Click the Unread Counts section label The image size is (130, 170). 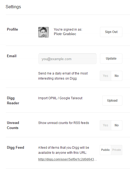tap(13, 125)
